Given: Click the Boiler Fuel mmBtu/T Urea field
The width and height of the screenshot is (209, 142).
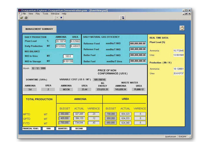Looking at the screenshot, I should pyautogui.click(x=138, y=61).
